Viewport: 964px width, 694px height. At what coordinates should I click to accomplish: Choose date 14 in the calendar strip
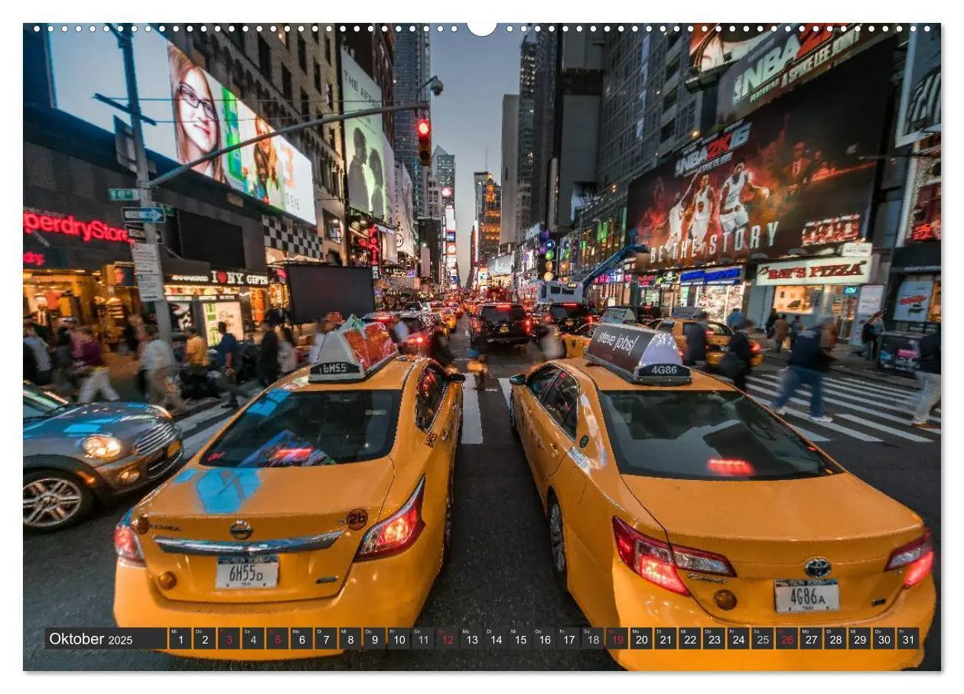point(496,639)
